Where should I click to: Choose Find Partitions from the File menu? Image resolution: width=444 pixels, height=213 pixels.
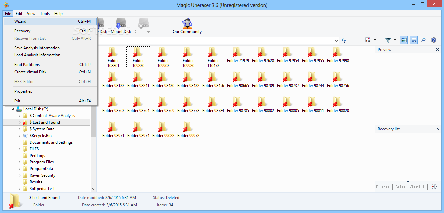(x=50, y=65)
